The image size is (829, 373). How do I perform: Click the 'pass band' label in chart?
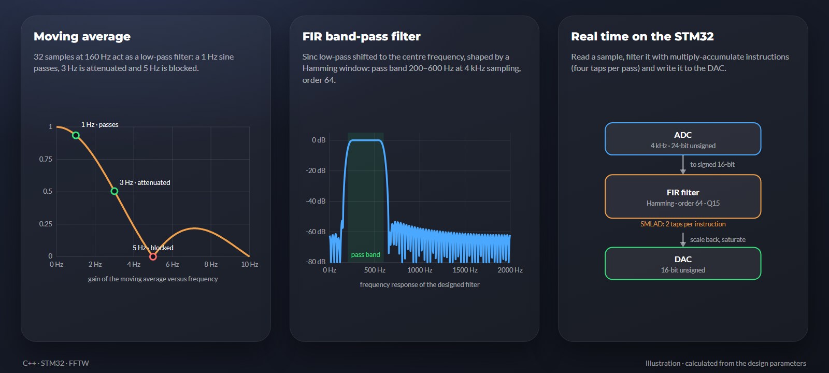[x=365, y=254]
